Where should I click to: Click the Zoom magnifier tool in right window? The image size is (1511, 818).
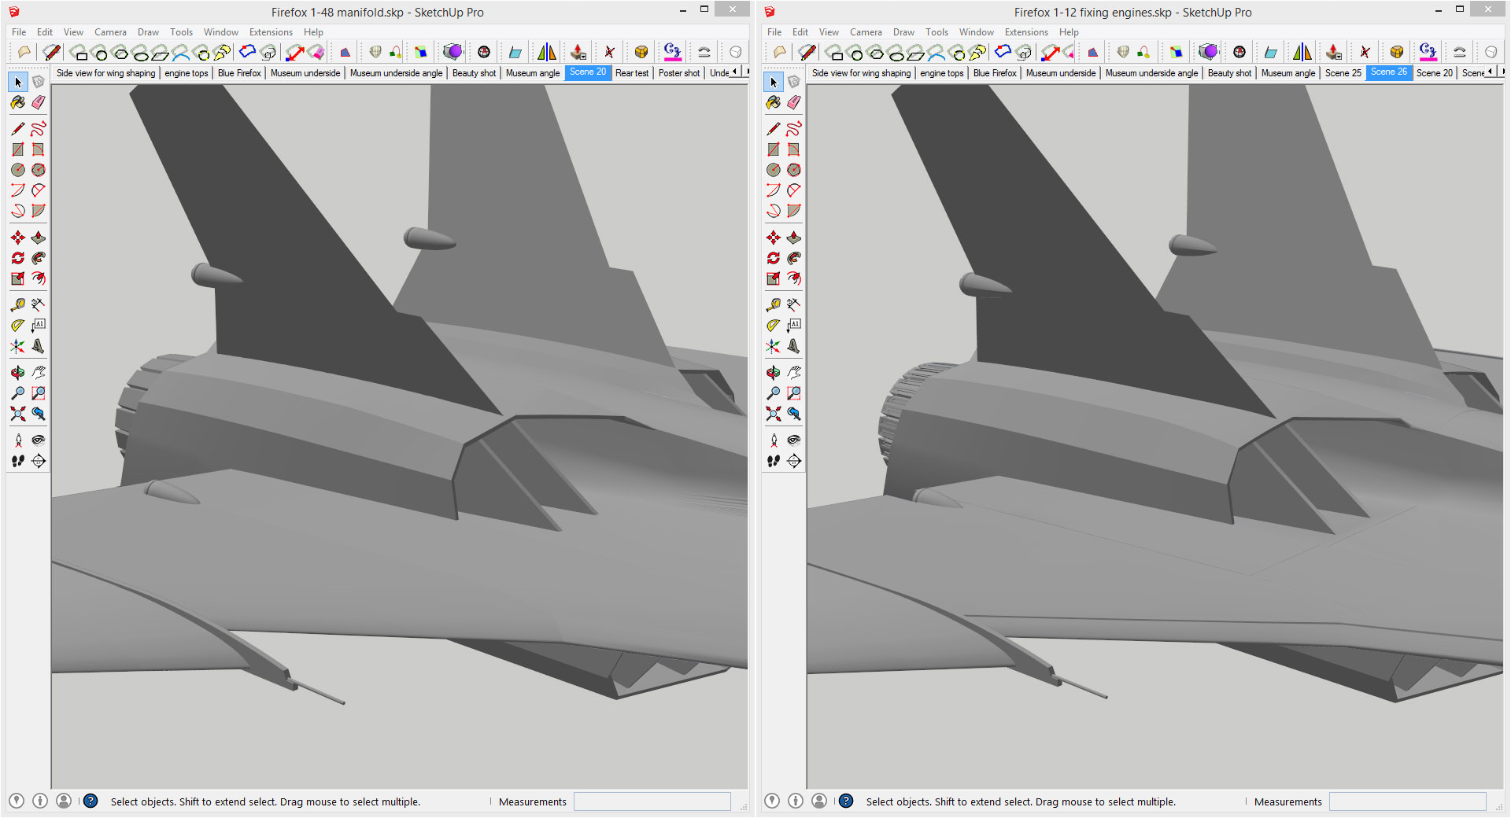coord(774,392)
